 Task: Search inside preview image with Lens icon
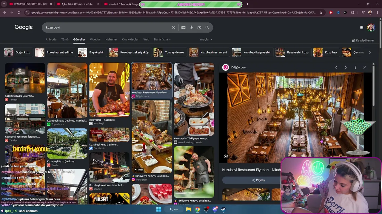tap(226, 156)
